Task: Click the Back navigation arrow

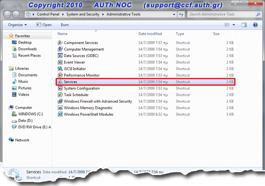Action: [x=7, y=15]
